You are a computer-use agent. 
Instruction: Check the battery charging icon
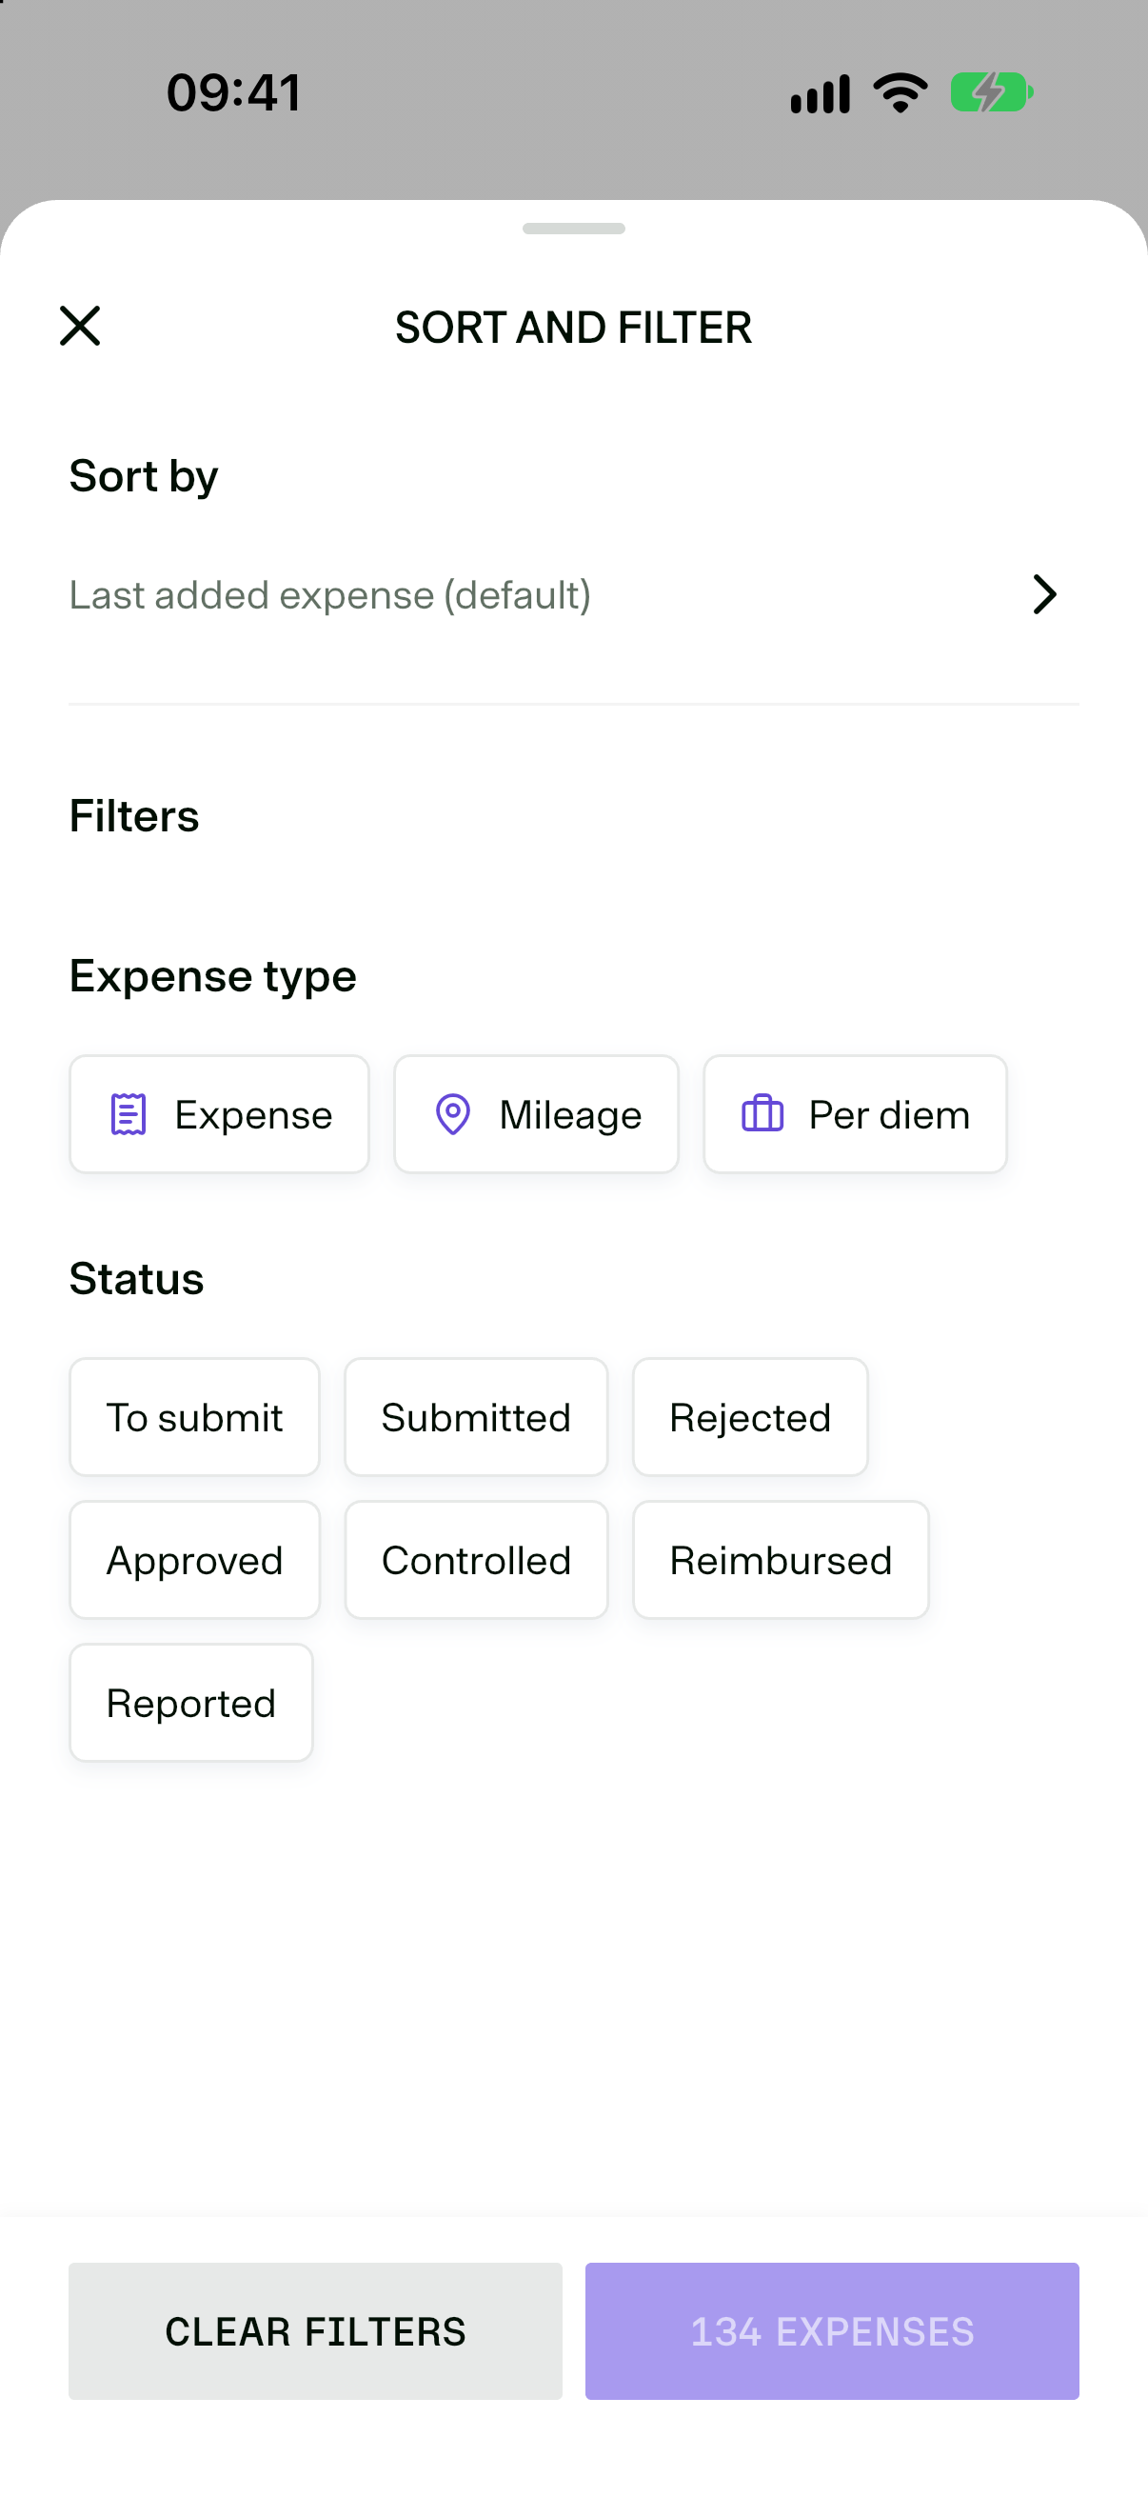click(992, 93)
